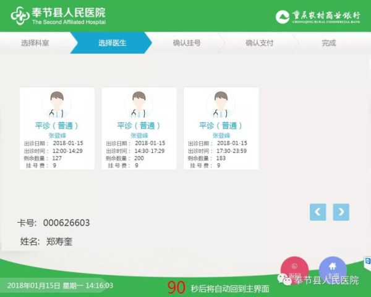371x297 pixels.
Task: Click remaining count 200
Action: 139,158
